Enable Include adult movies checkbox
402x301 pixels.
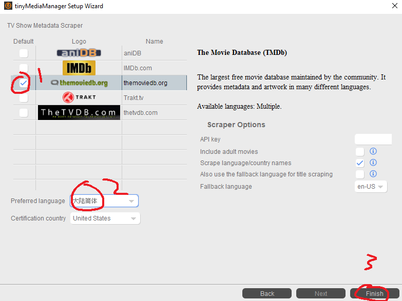360,152
